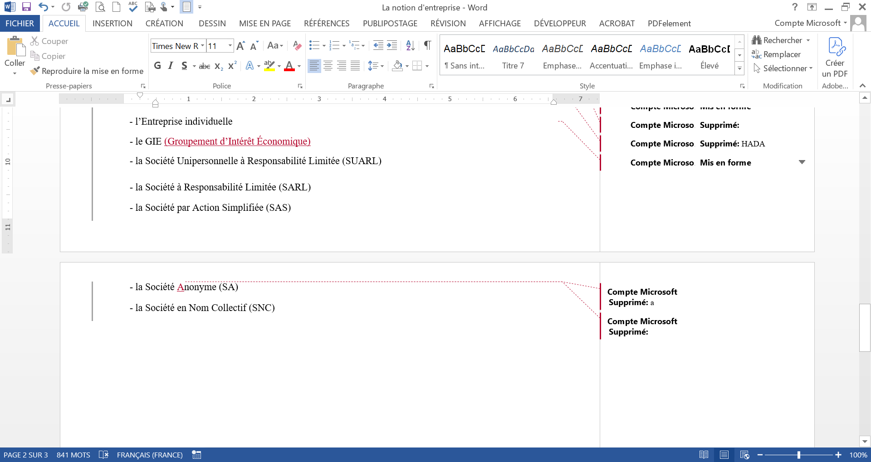Viewport: 871px width, 462px height.
Task: Cut selection with Couper
Action: tap(49, 41)
